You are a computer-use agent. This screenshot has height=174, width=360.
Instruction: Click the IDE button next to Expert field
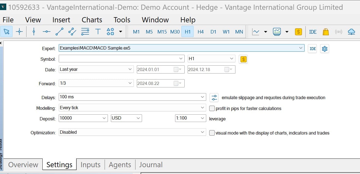point(312,48)
